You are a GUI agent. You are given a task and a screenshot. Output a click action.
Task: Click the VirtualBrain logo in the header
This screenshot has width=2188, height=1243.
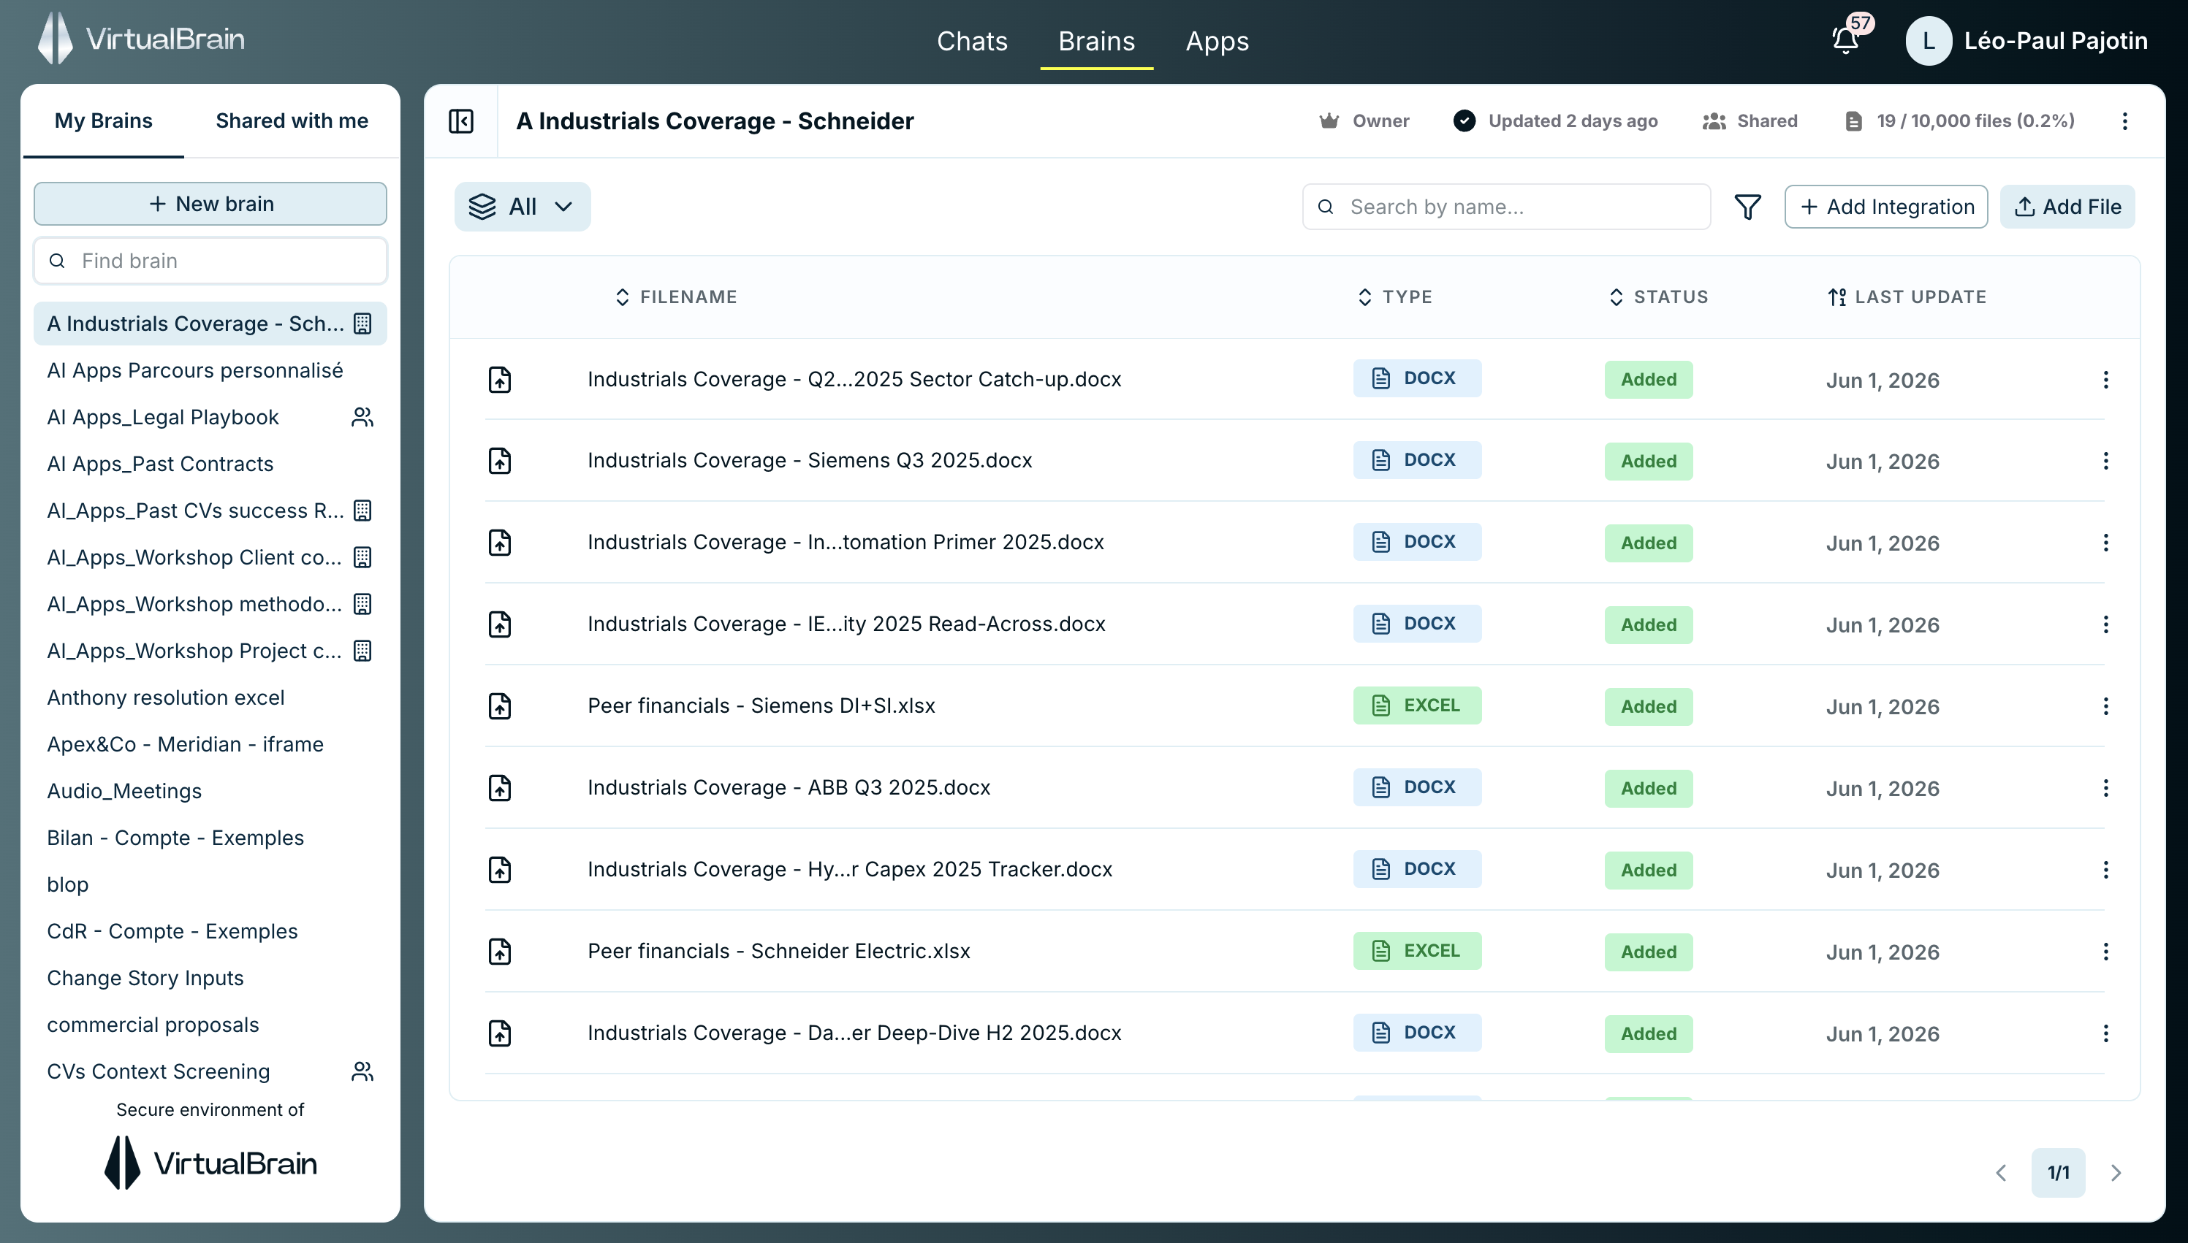coord(142,39)
